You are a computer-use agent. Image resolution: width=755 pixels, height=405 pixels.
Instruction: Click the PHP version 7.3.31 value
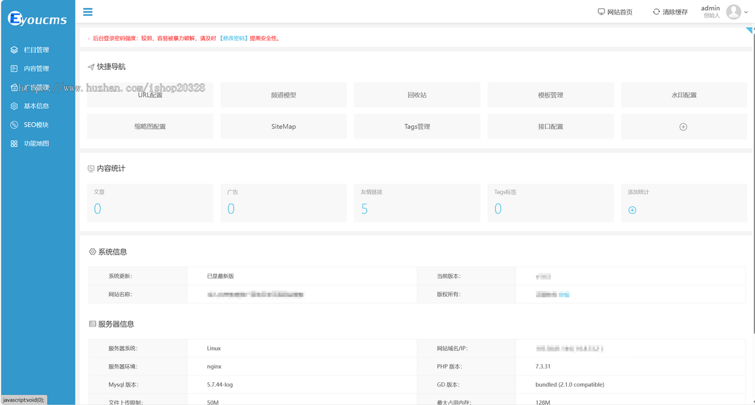point(544,366)
